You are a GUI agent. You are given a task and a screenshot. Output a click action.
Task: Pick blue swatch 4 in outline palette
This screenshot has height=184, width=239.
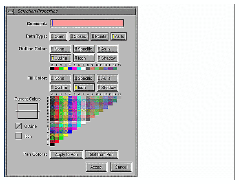70,68
